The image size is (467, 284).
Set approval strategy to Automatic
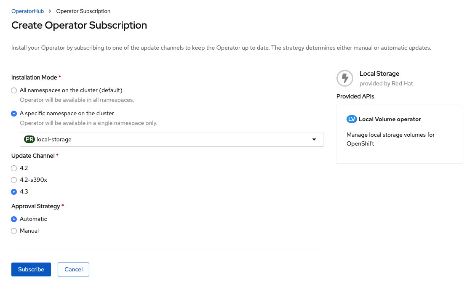[x=14, y=219]
